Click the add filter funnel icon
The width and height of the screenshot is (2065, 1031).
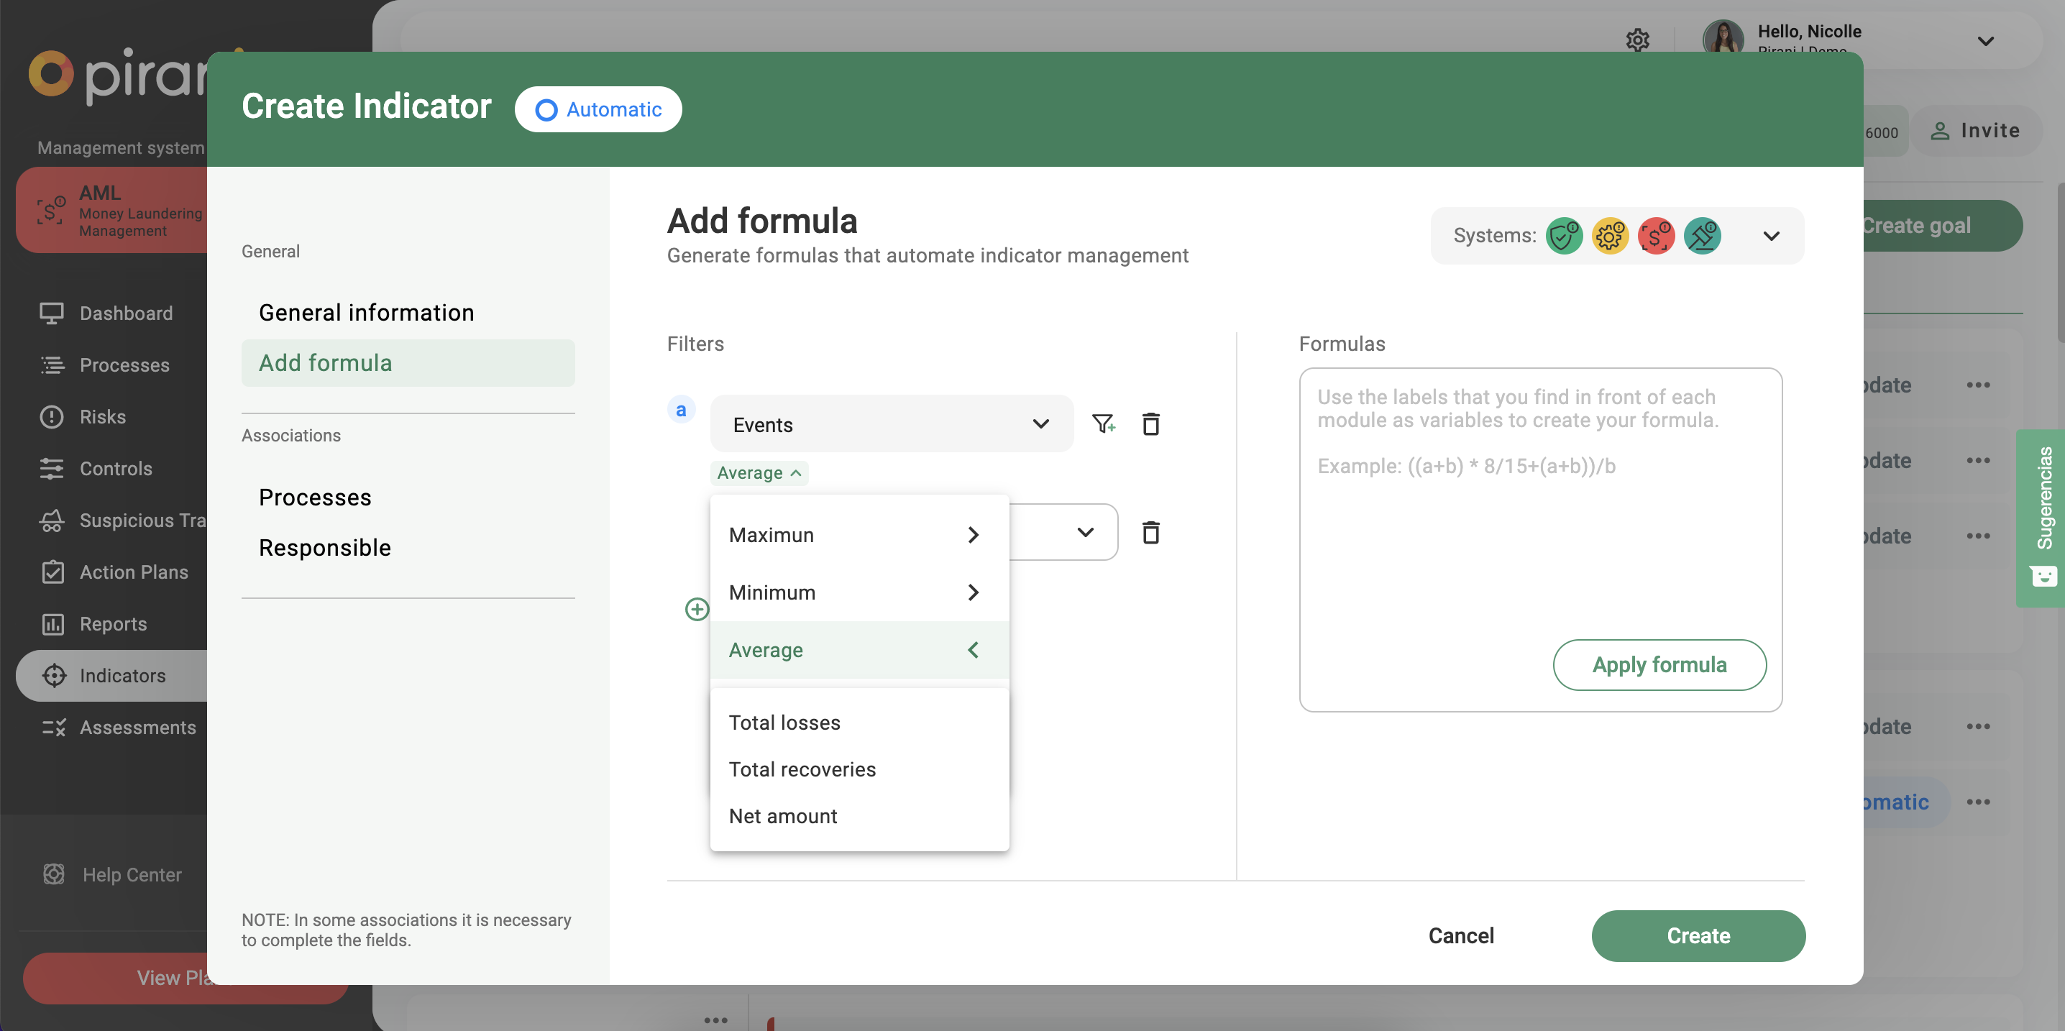(1103, 423)
